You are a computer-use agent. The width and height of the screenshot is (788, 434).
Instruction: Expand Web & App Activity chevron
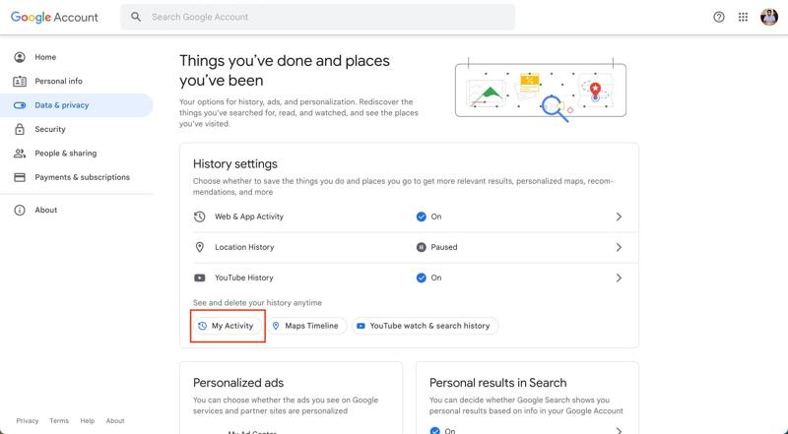pos(619,217)
